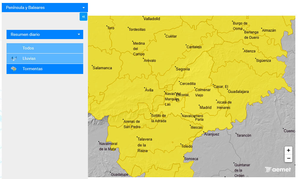Click the Salamanca label on the map
Viewport: 298px width, 179px height.
[x=102, y=68]
